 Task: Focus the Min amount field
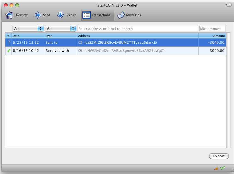[x=212, y=29]
